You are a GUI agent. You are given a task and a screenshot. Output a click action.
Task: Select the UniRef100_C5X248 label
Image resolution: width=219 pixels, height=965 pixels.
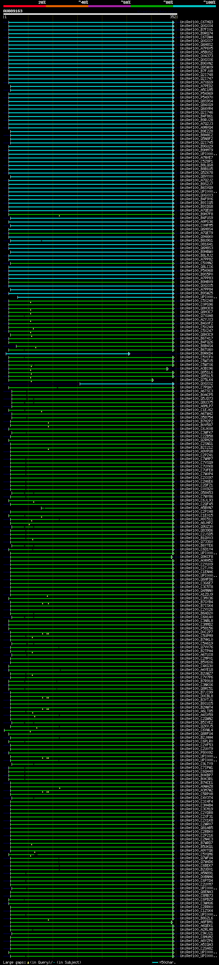(x=196, y=301)
